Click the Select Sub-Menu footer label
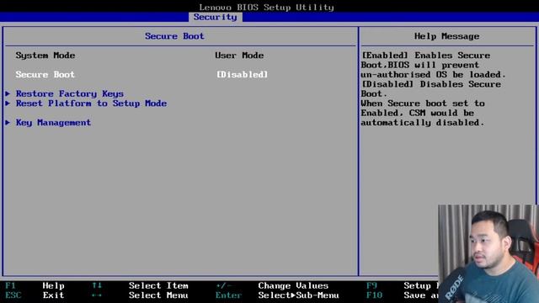 (298, 295)
